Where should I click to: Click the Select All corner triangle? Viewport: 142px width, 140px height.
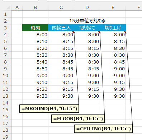8,8
